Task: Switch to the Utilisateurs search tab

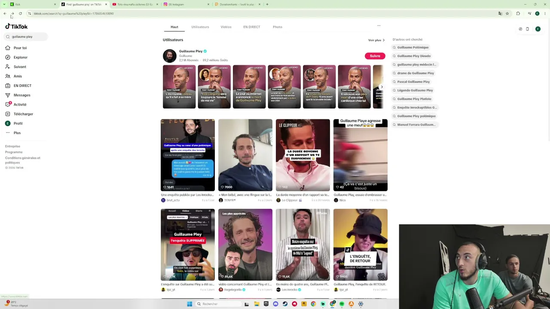Action: tap(200, 27)
